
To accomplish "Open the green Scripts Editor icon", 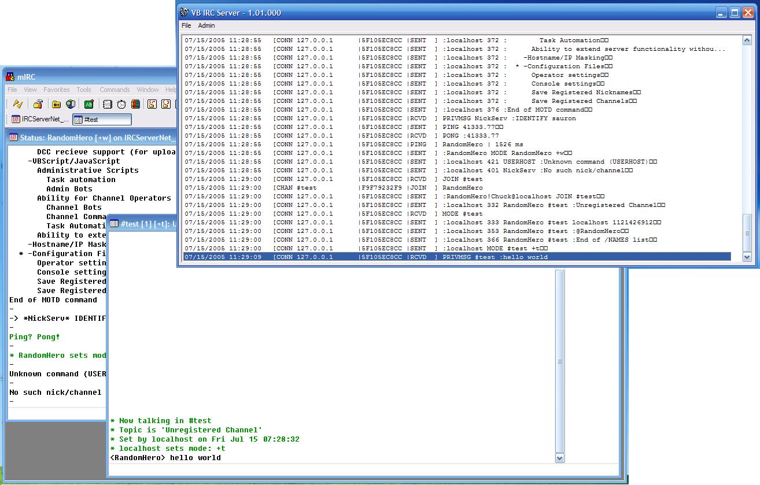I will pyautogui.click(x=88, y=104).
